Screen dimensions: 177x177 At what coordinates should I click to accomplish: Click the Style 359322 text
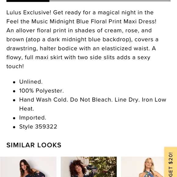point(38,127)
